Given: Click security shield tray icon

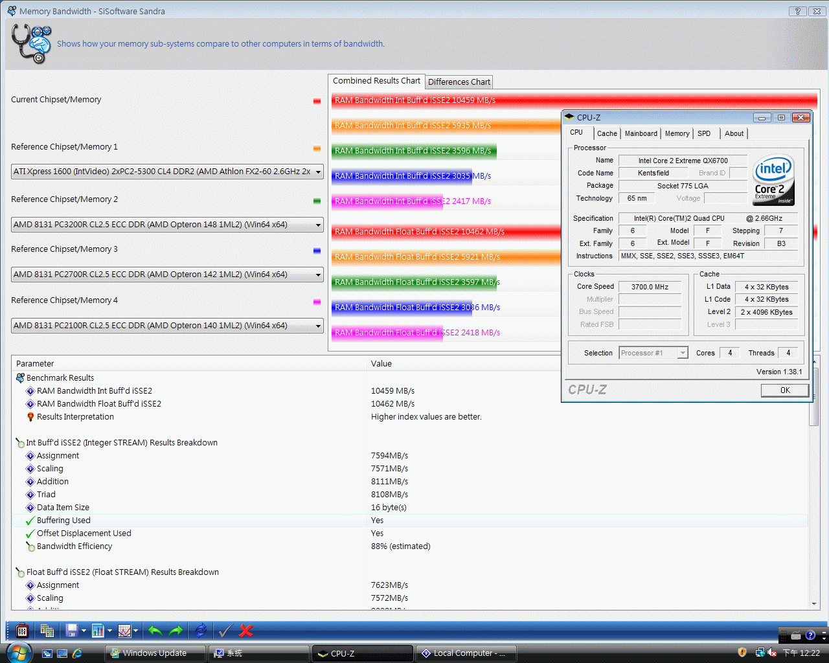Looking at the screenshot, I should click(x=742, y=653).
